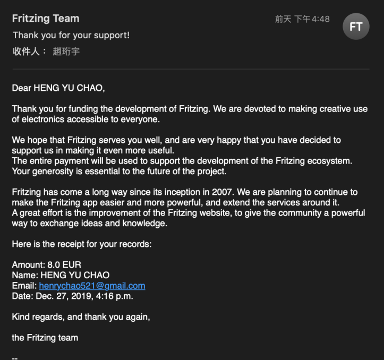Click the "Name: HENG YU CHAO" receipt line

61,275
